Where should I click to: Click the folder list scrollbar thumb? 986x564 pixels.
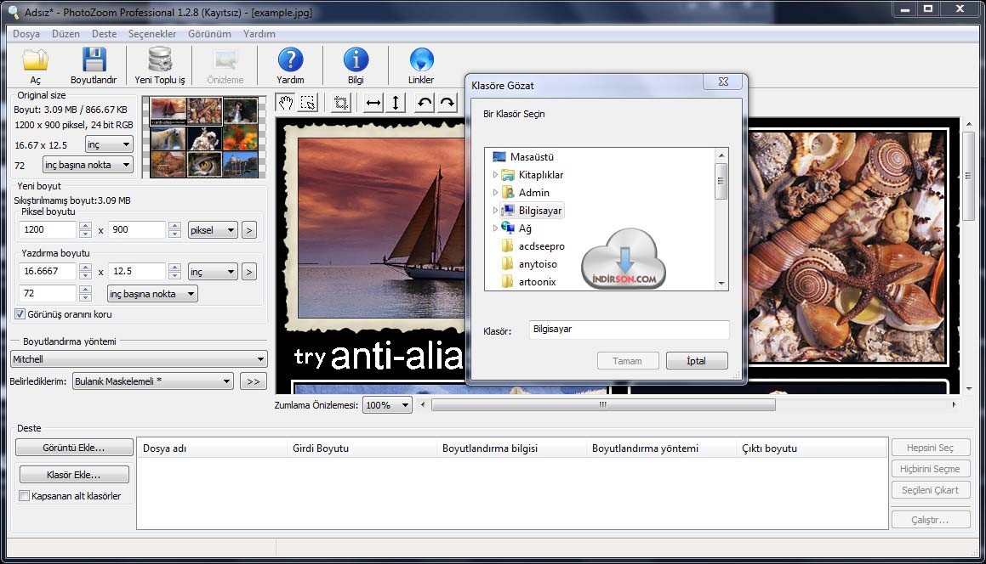(x=721, y=181)
